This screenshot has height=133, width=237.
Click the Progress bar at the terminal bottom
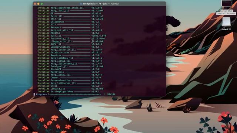point(76,94)
